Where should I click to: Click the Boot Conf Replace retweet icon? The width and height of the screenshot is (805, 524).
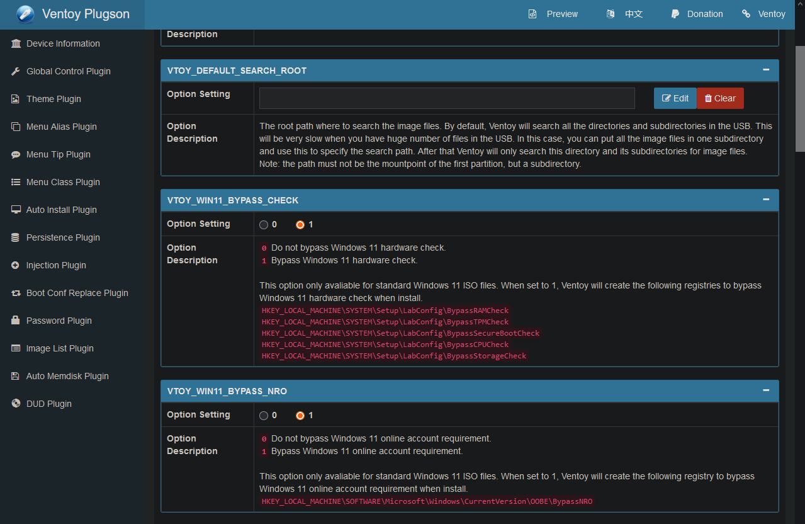click(x=16, y=293)
